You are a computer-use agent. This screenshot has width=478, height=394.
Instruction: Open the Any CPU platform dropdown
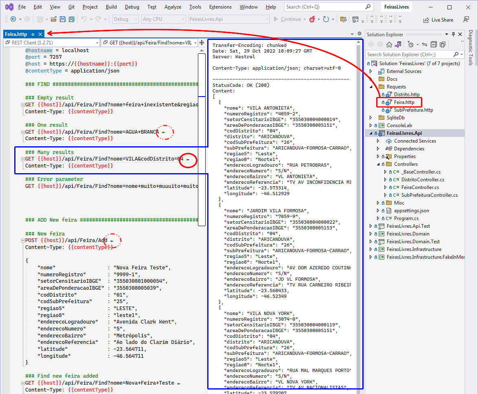[163, 19]
